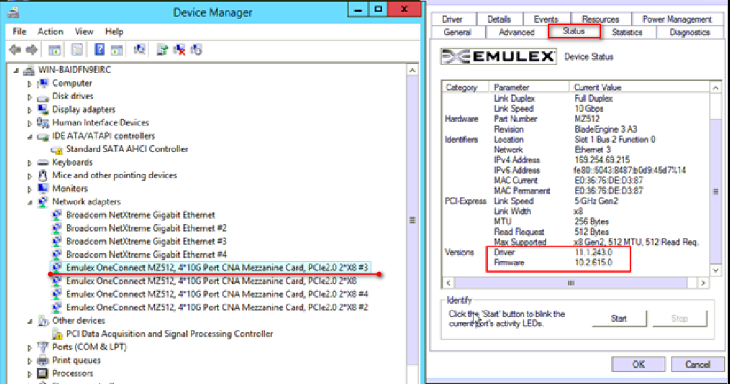Screen dimensions: 730x384
Task: Collapse the IDE ATA/ATAPI controllers node
Action: click(30, 136)
